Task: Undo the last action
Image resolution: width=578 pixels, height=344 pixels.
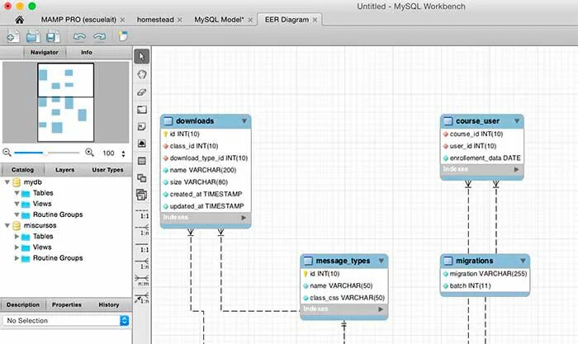Action: point(79,36)
